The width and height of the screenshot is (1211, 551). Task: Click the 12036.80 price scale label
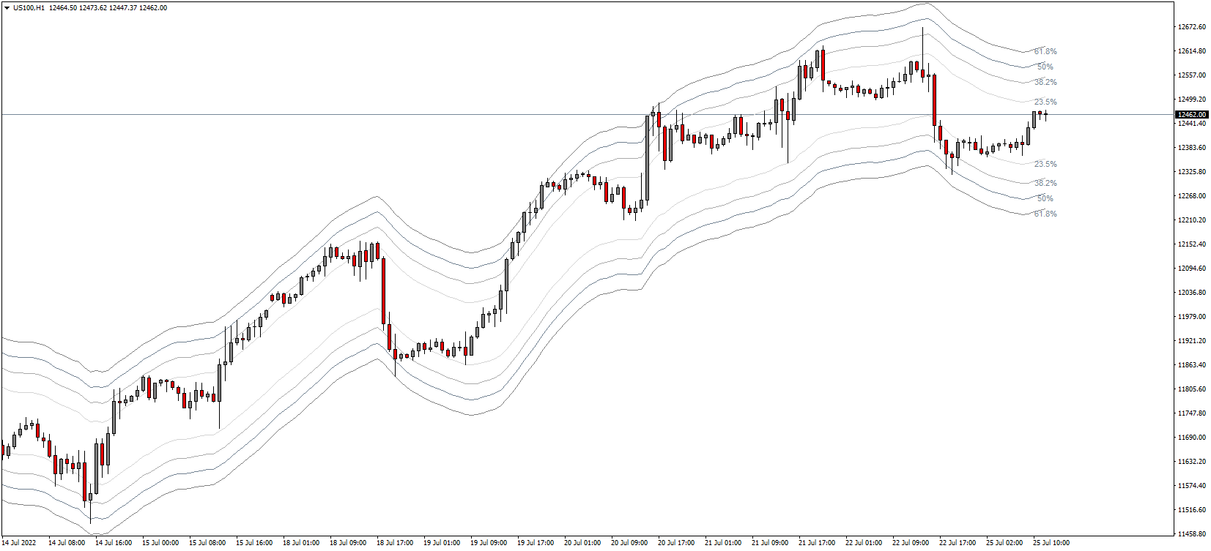tap(1192, 293)
